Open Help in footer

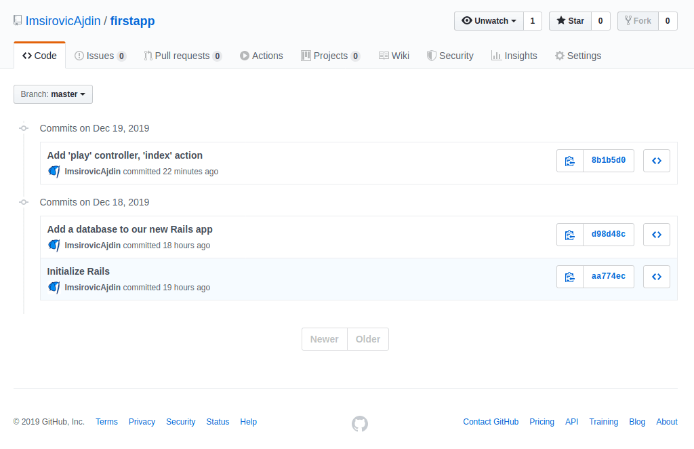coord(248,422)
